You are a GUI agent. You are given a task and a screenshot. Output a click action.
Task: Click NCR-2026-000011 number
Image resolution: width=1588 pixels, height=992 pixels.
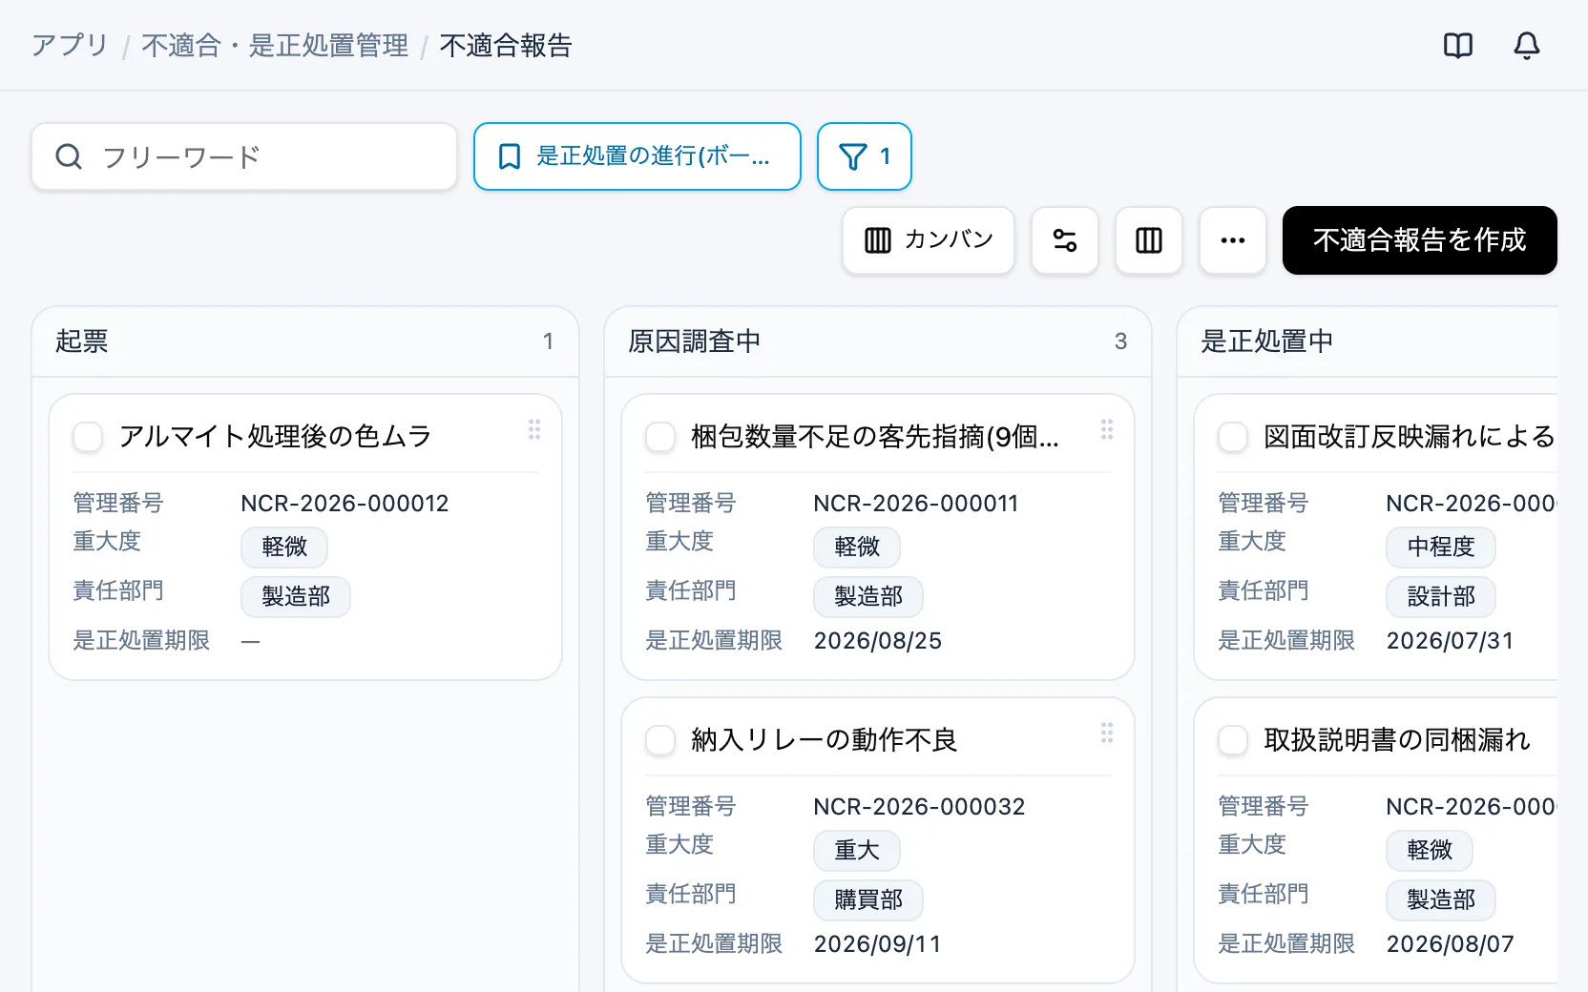(x=916, y=504)
